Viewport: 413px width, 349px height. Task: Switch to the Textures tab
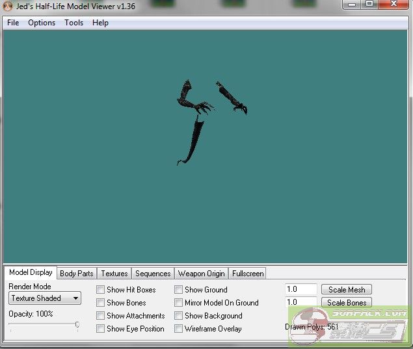(x=114, y=274)
